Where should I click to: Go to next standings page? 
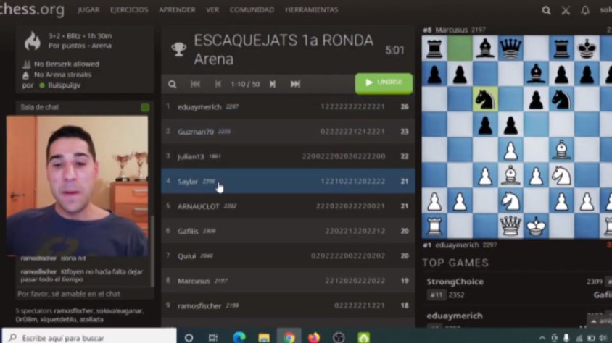[273, 84]
